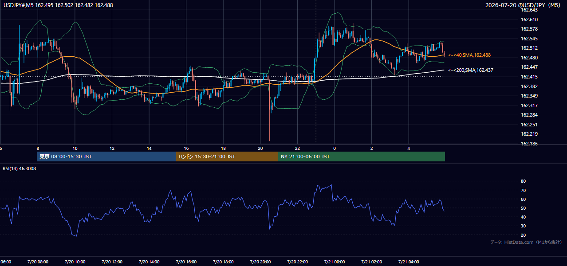Click price axis label 162.610
The width and height of the screenshot is (567, 266).
coord(529,20)
